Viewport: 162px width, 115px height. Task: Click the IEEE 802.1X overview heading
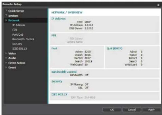click(x=59, y=94)
